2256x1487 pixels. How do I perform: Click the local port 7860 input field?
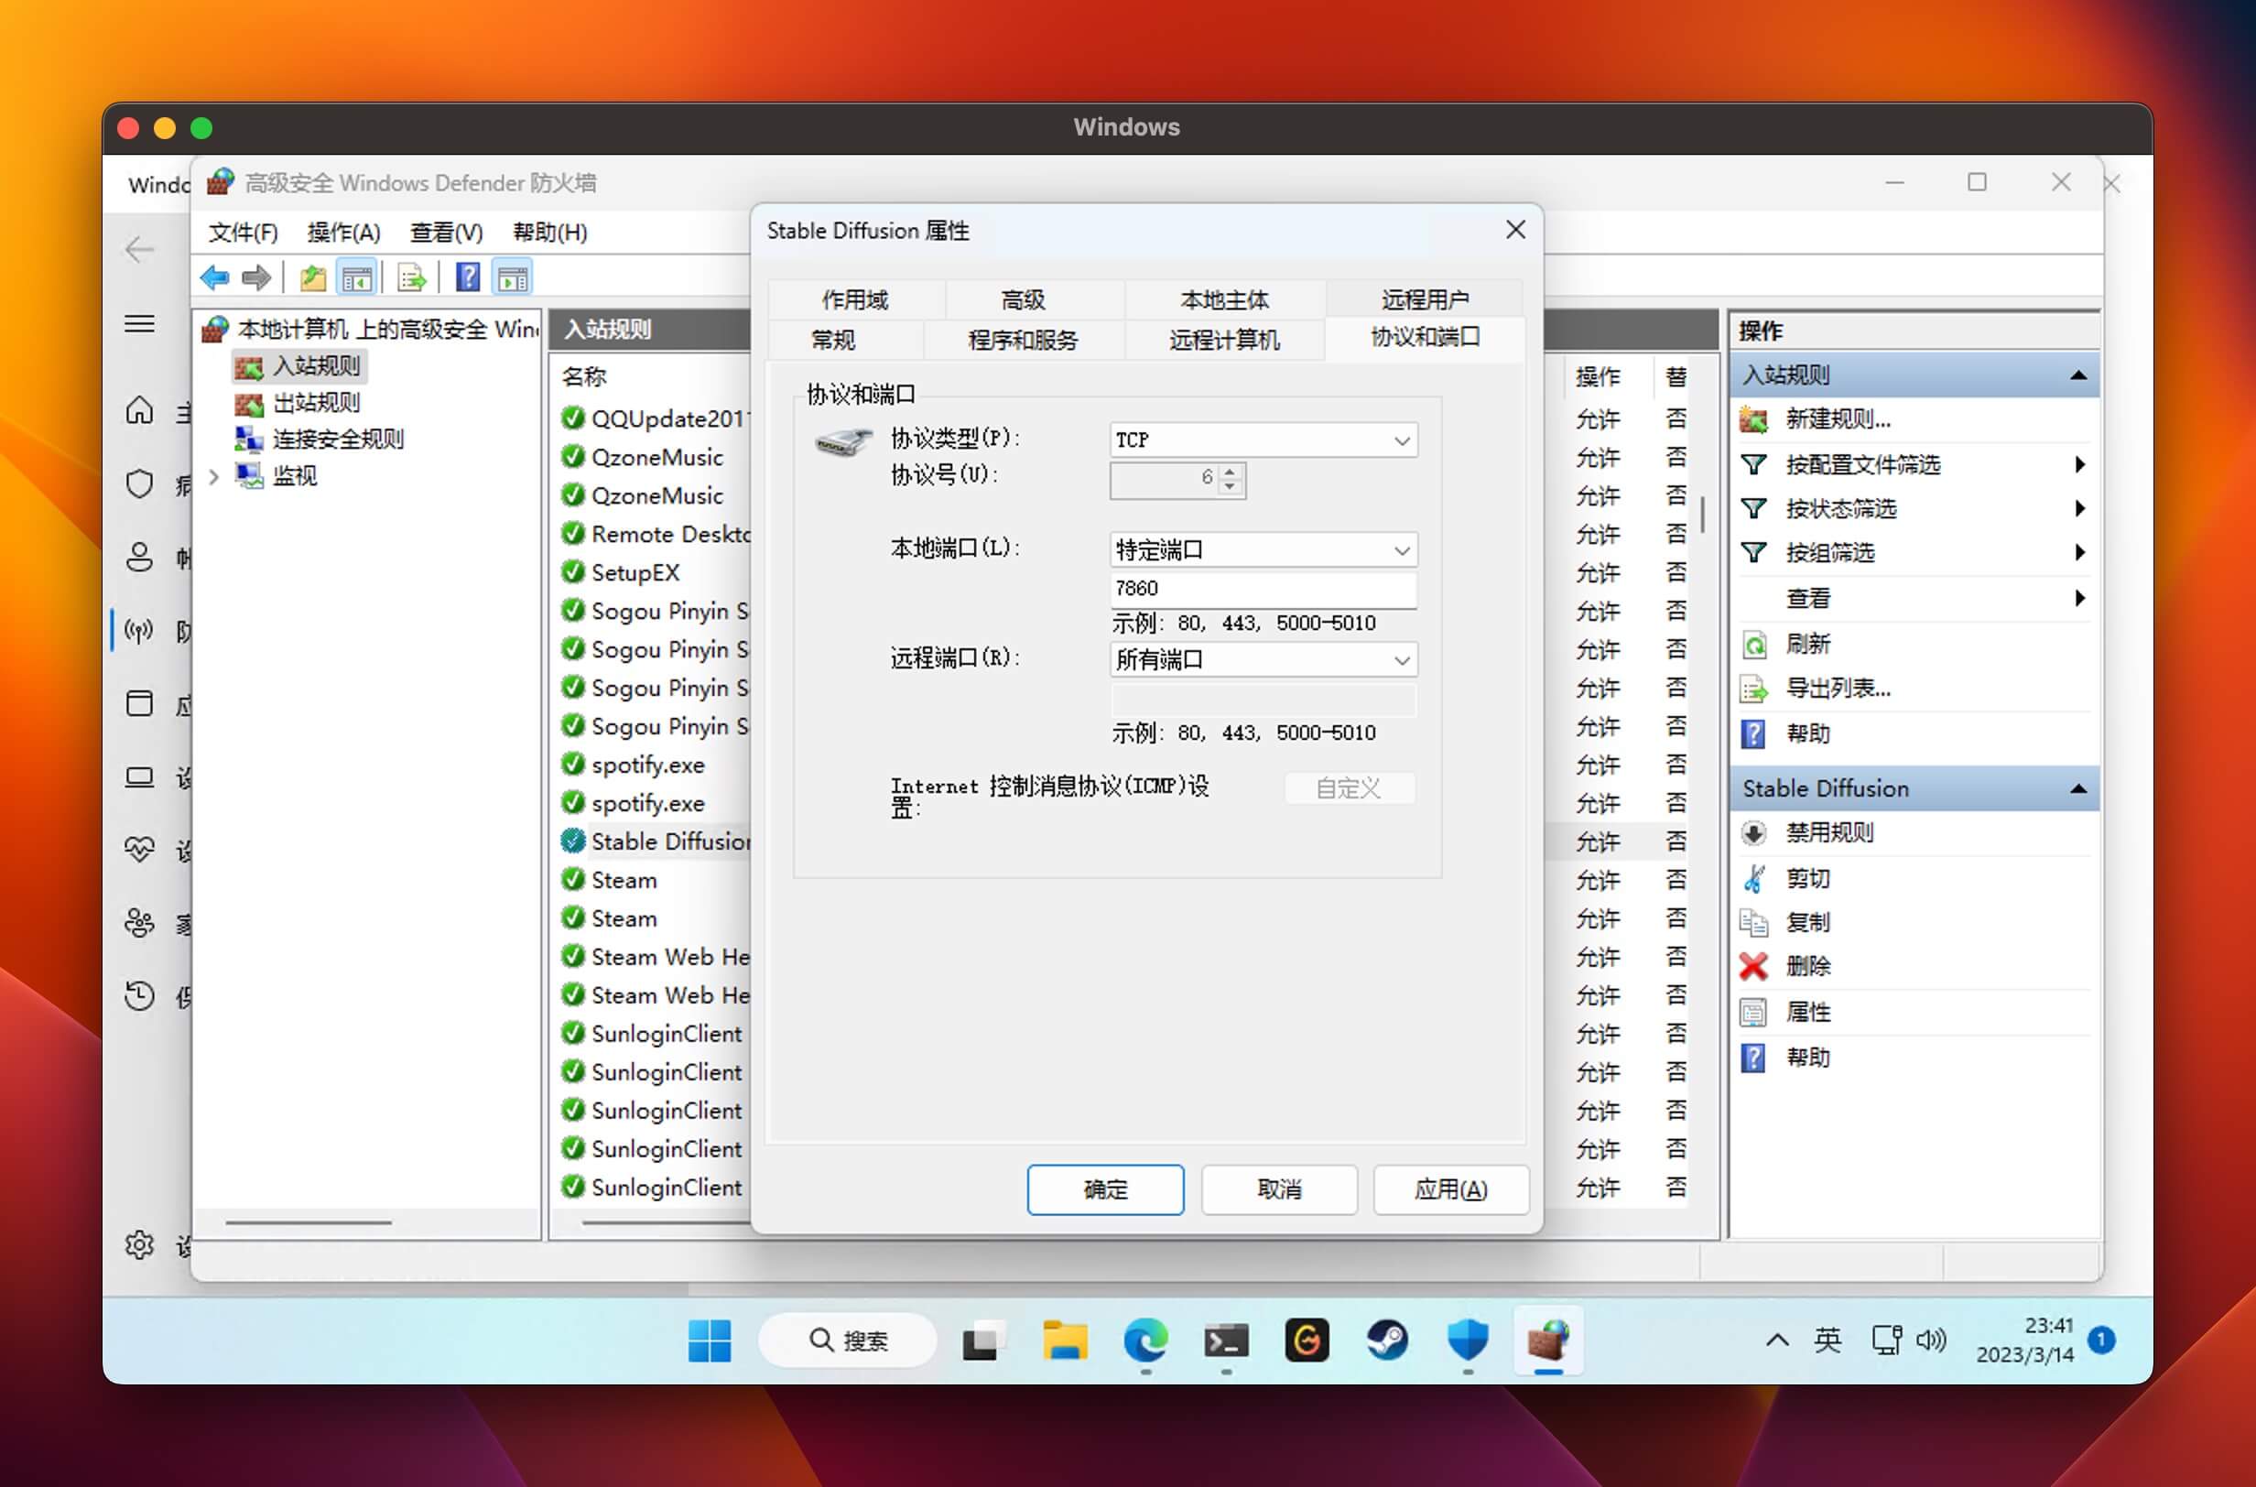coord(1264,588)
